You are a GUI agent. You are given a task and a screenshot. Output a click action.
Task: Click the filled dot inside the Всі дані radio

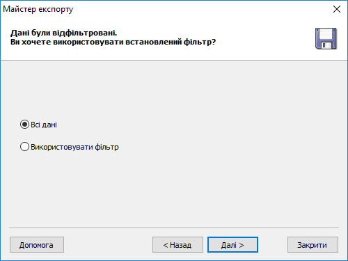tap(24, 125)
